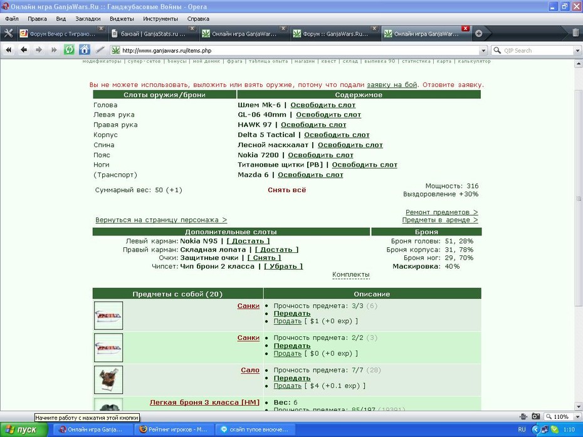The image size is (583, 437).
Task: Click the first Санки item thumbnail
Action: click(x=108, y=316)
